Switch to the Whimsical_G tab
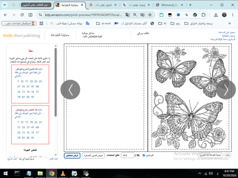 pyautogui.click(x=169, y=5)
